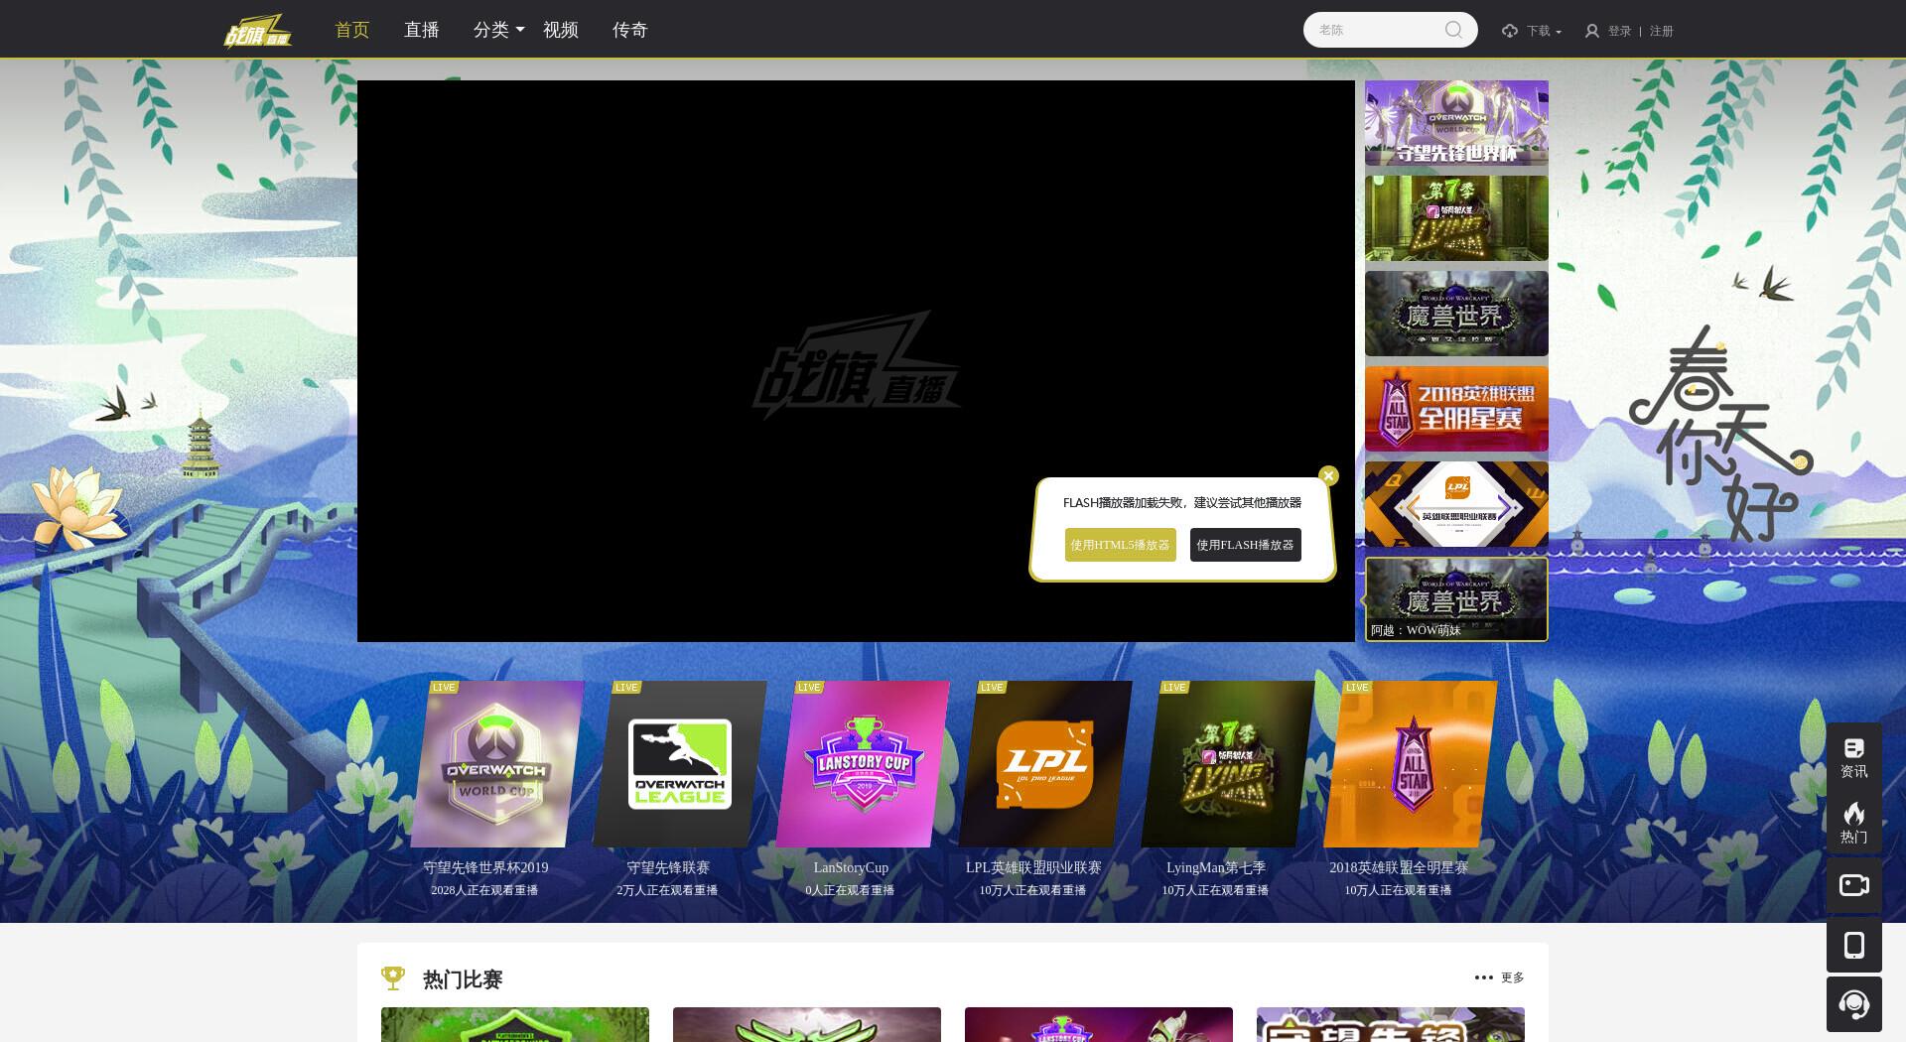
Task: Click the 0人正在观看重播 viewer count
Action: (850, 890)
